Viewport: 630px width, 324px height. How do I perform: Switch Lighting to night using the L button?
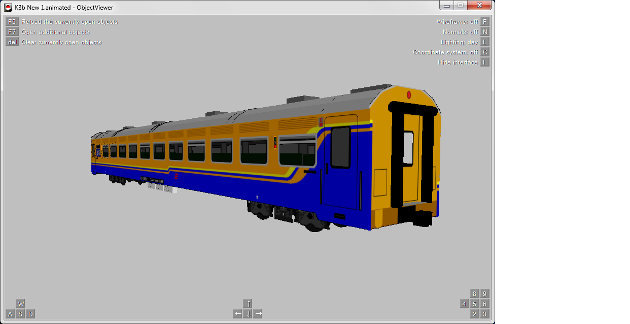[x=484, y=42]
